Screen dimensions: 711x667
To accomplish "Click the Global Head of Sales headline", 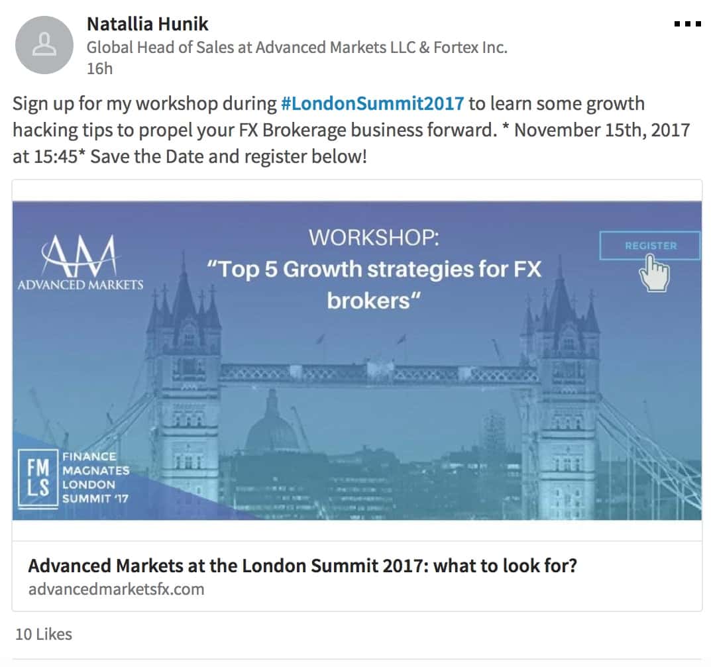I will [297, 48].
